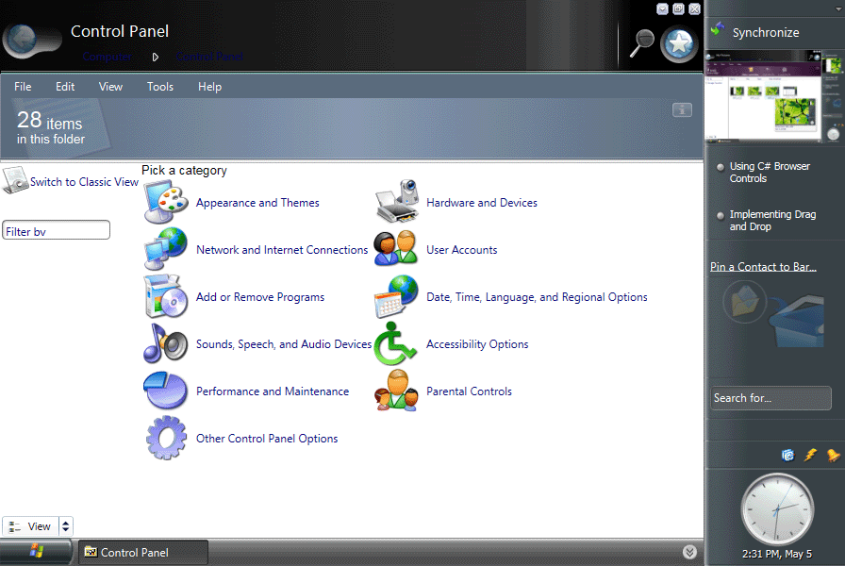Open the Help menu
Screen dimensions: 845x566
coord(209,87)
